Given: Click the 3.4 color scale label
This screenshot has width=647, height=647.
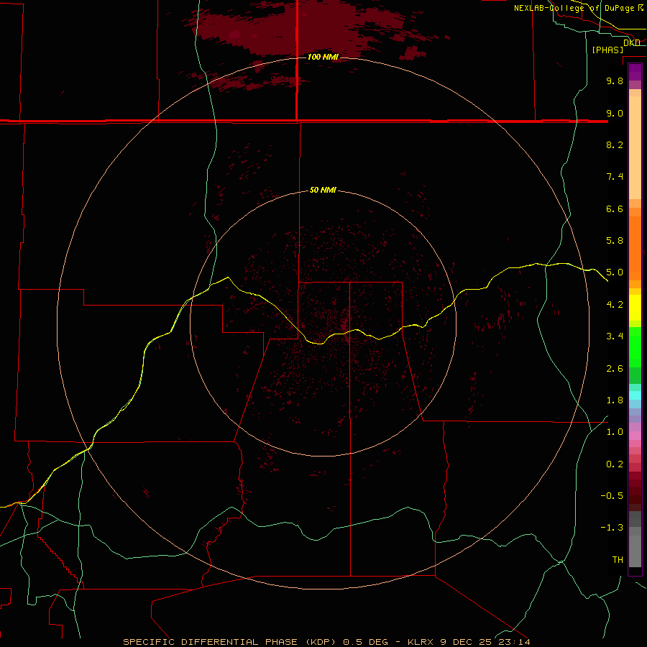Looking at the screenshot, I should (615, 336).
